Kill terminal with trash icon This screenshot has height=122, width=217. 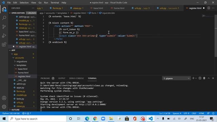(x=204, y=78)
